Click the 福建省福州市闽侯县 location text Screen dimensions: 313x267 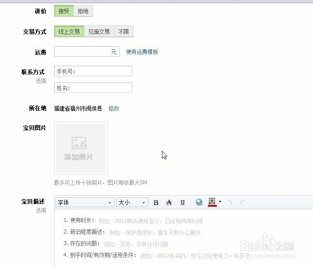pos(78,108)
